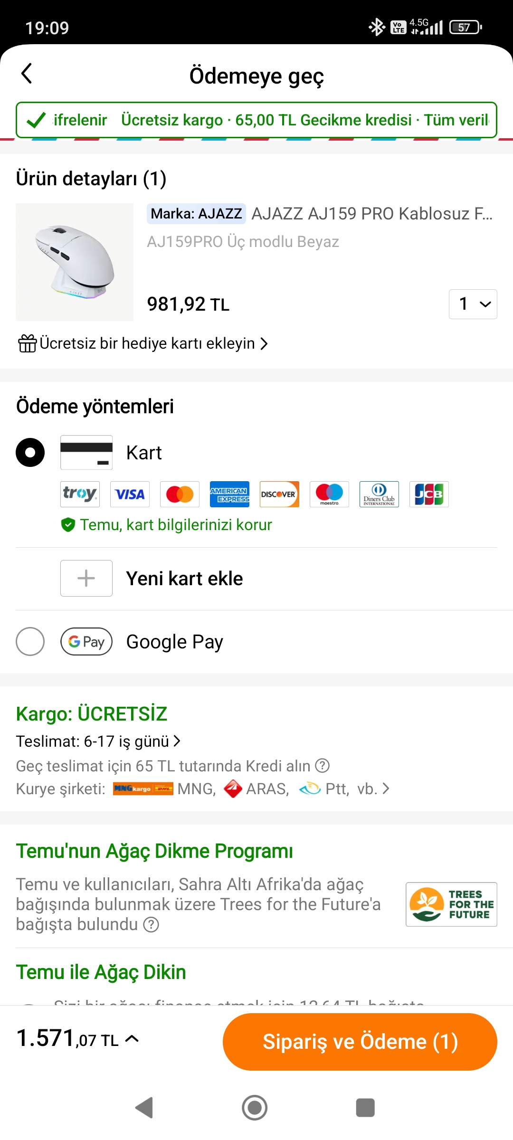Tap the plus icon to add card

point(86,579)
